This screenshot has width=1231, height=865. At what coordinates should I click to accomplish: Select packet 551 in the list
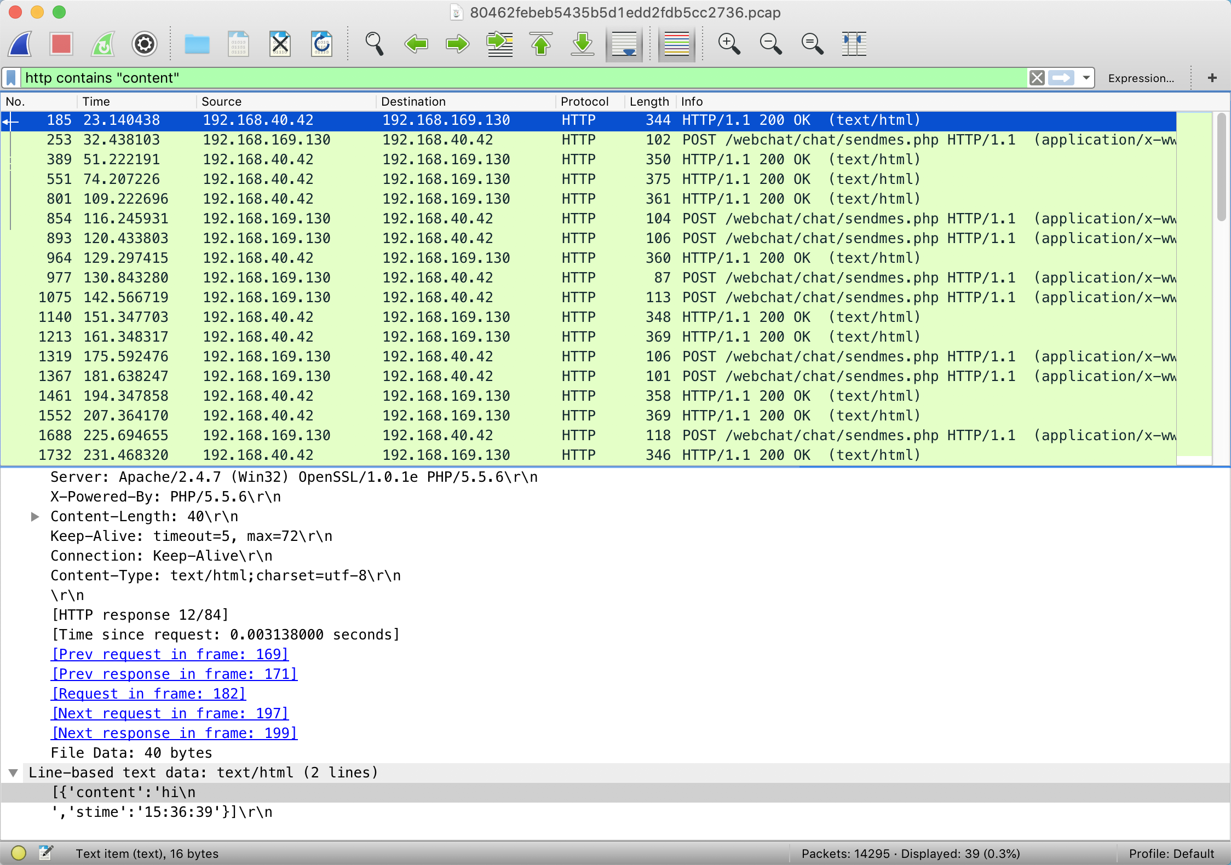click(589, 179)
